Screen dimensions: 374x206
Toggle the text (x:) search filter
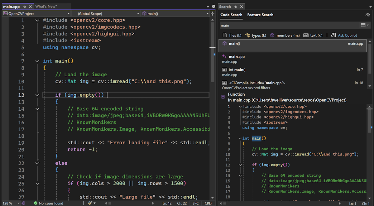(313, 35)
